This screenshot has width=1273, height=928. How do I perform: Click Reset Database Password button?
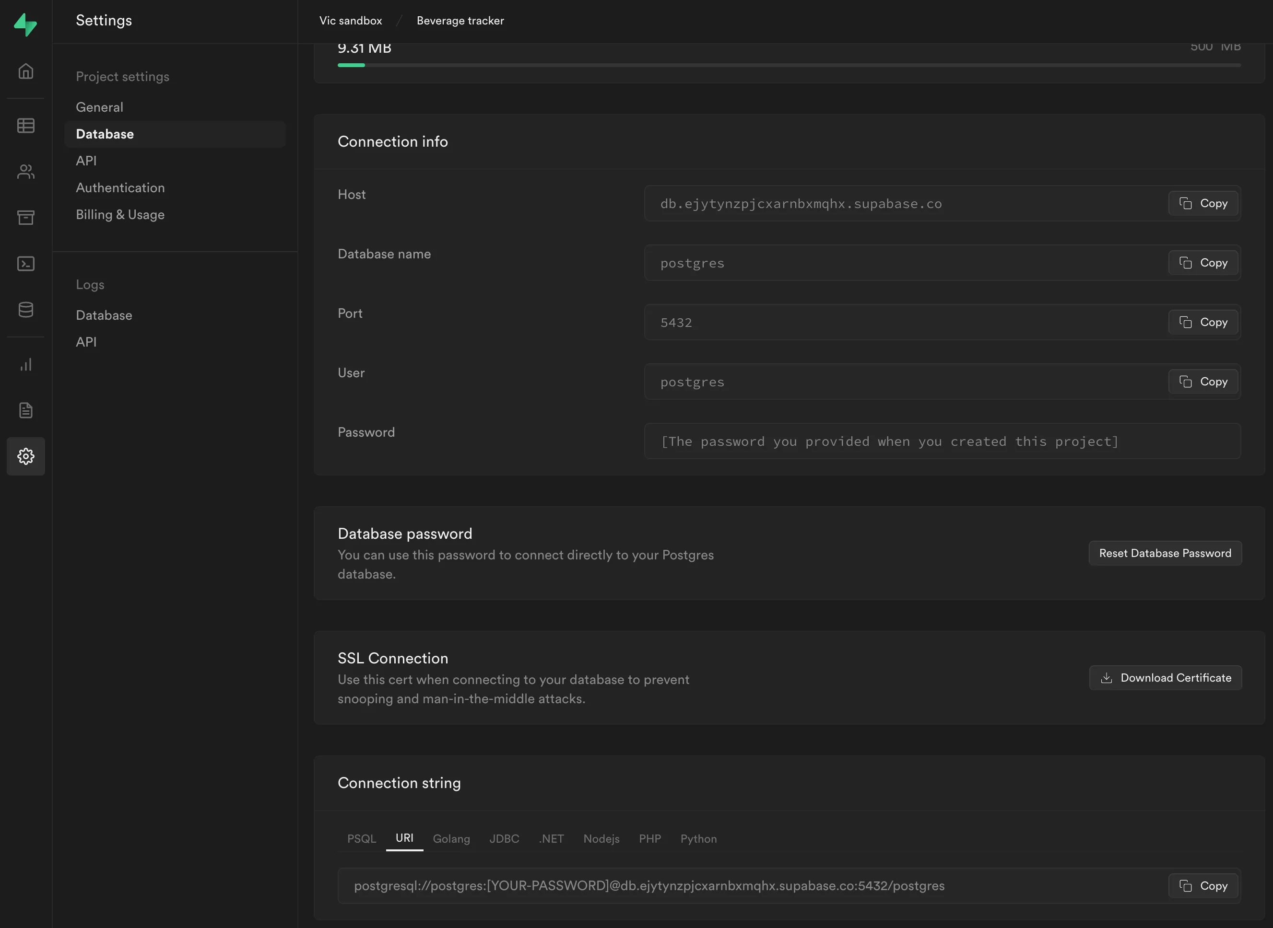(x=1165, y=553)
